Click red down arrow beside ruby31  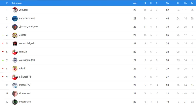(3, 68)
